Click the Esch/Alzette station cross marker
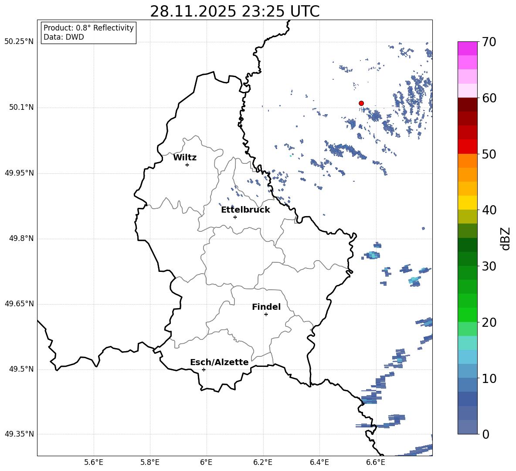Screen dimensions: 516x471 (x=204, y=369)
